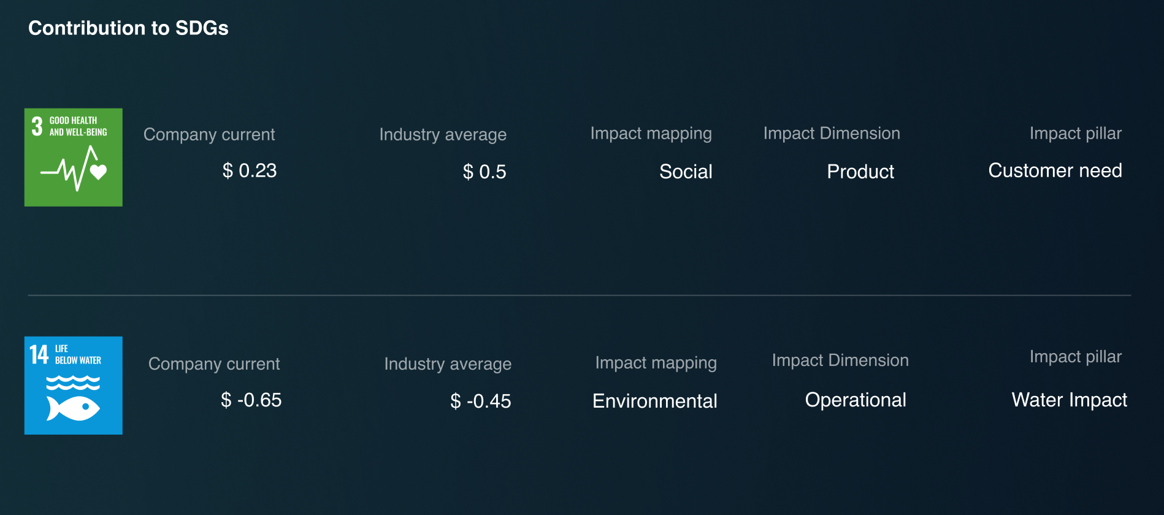Click Company current label in SDG 14 row
This screenshot has height=515, width=1164.
214,364
